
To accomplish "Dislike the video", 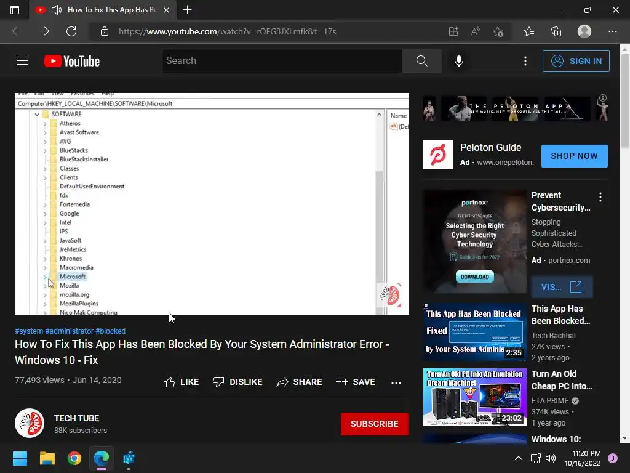I will 237,382.
